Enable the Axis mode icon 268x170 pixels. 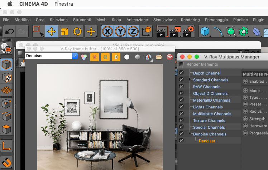(6, 146)
